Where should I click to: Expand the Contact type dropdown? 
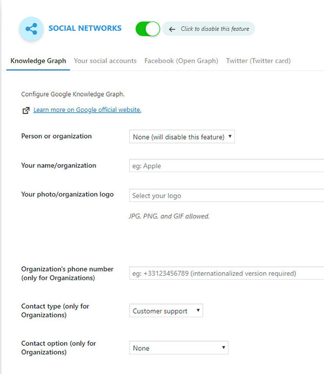click(166, 311)
